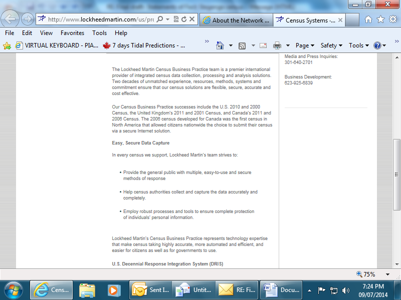The height and width of the screenshot is (300, 401).
Task: Go back with the browser Back arrow
Action: [10, 18]
